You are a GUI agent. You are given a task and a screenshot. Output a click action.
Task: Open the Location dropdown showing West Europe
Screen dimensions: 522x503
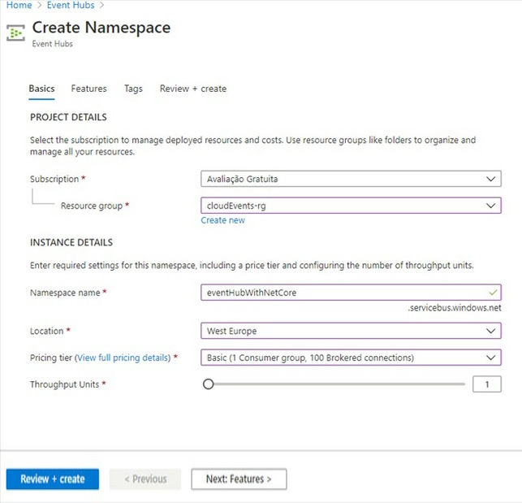coord(351,331)
